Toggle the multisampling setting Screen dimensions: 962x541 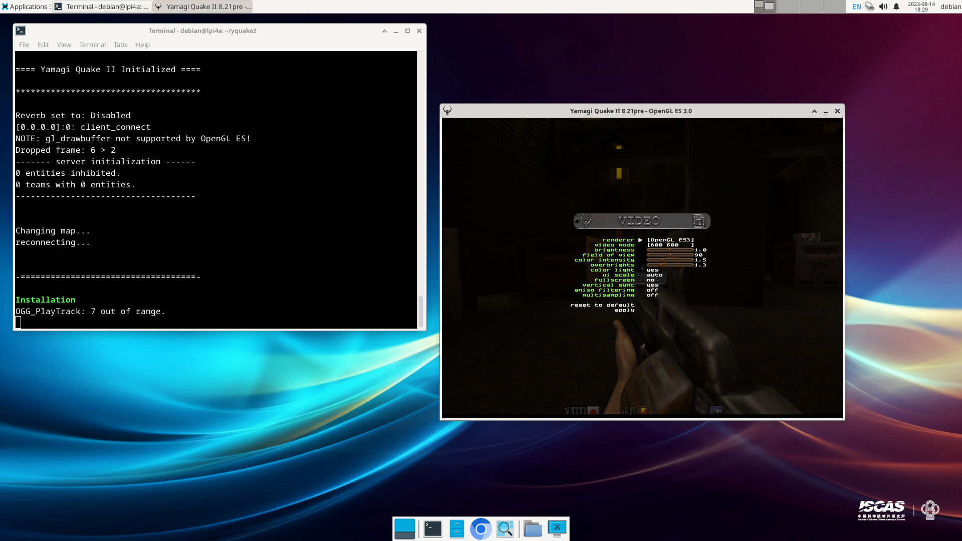point(652,295)
